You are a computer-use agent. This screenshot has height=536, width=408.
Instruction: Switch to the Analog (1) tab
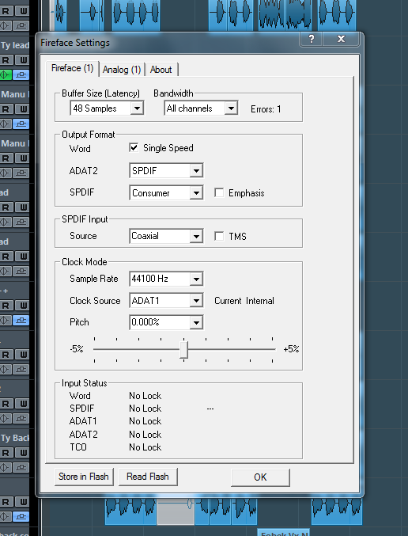pos(122,70)
